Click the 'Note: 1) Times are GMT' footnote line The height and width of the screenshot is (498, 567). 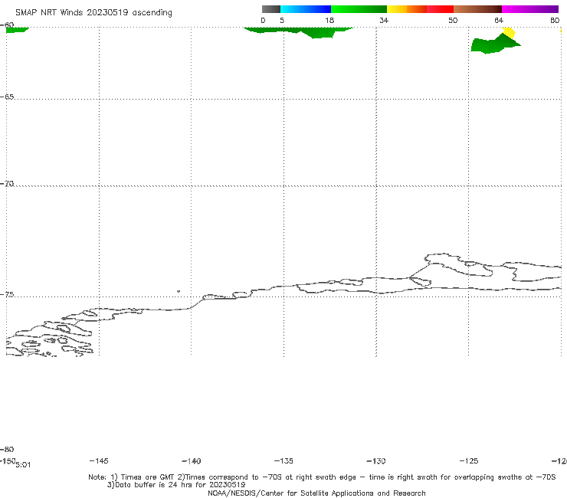(322, 477)
